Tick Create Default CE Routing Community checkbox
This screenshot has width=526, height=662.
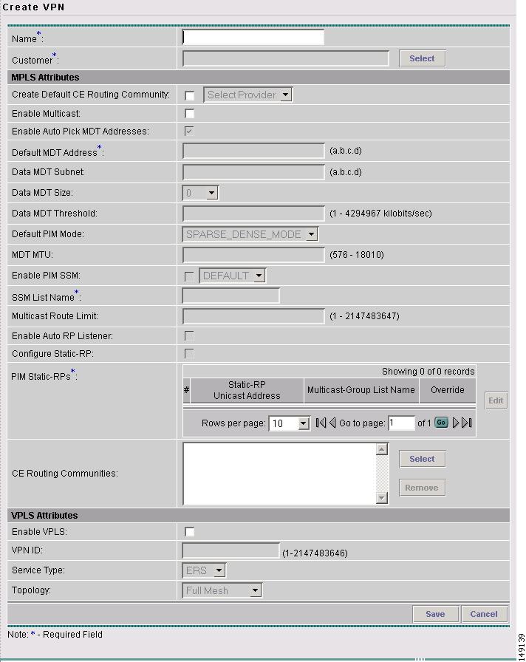click(190, 95)
